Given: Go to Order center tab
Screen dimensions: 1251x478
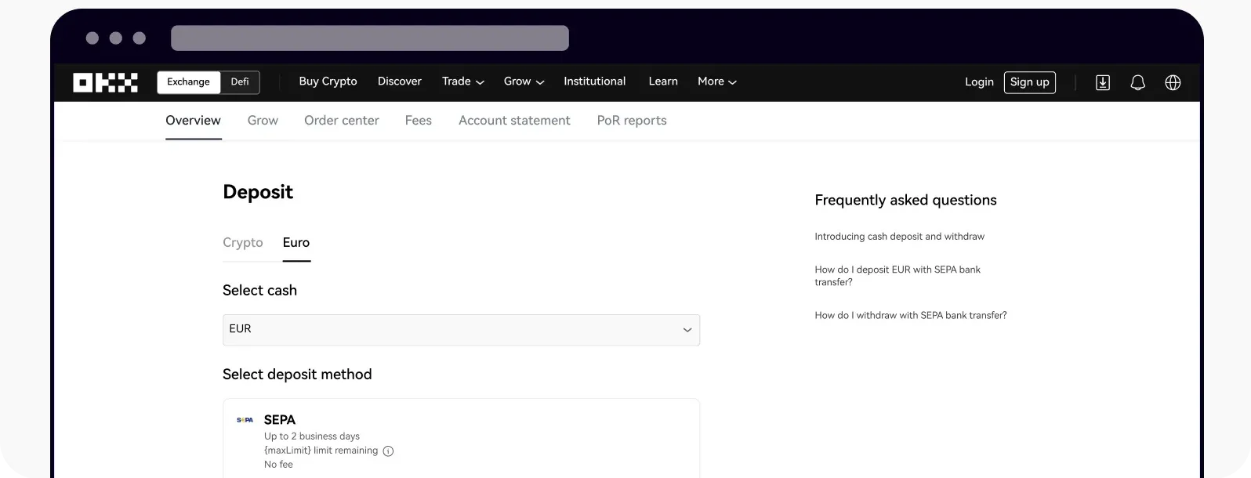Looking at the screenshot, I should [x=342, y=121].
